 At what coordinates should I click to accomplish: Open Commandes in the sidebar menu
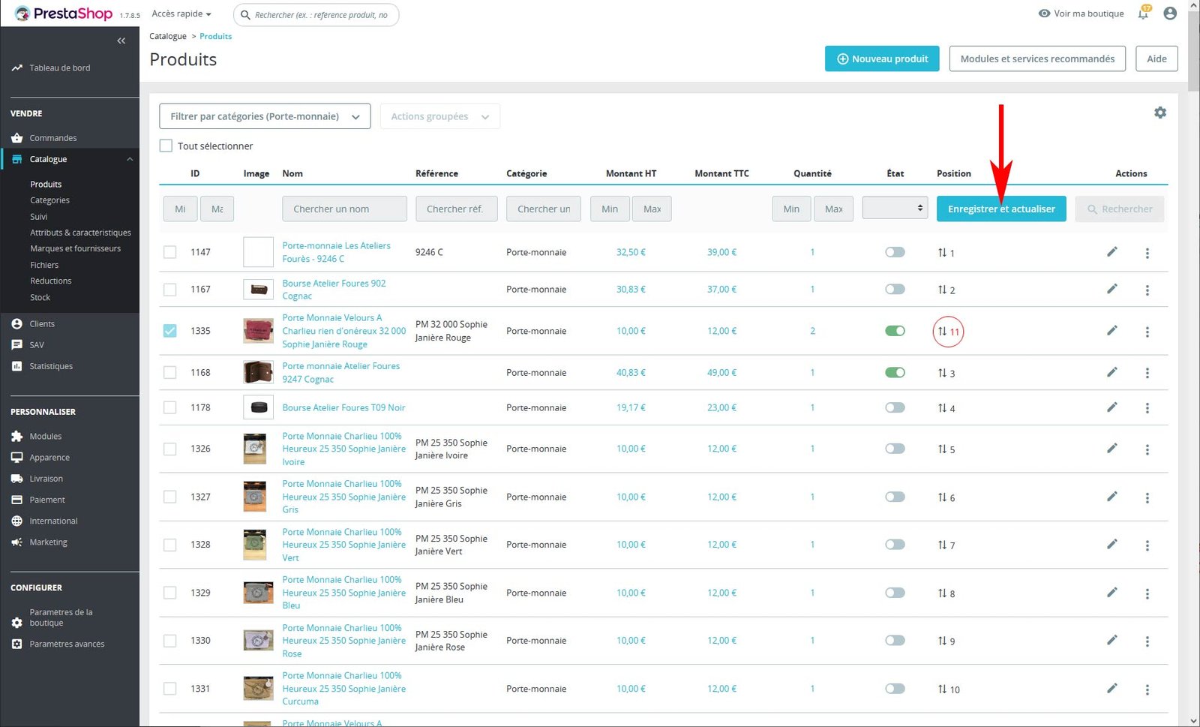[x=52, y=138]
